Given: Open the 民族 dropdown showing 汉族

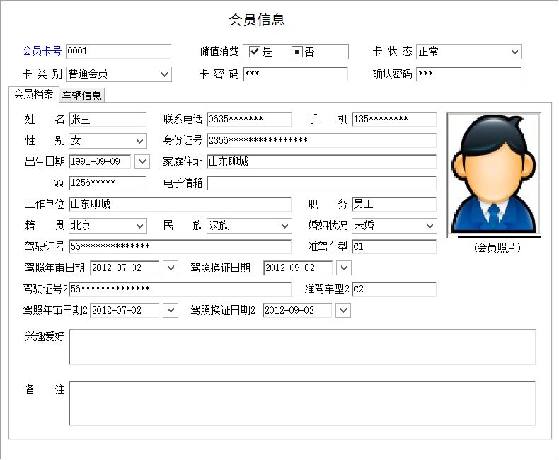Looking at the screenshot, I should pyautogui.click(x=284, y=226).
